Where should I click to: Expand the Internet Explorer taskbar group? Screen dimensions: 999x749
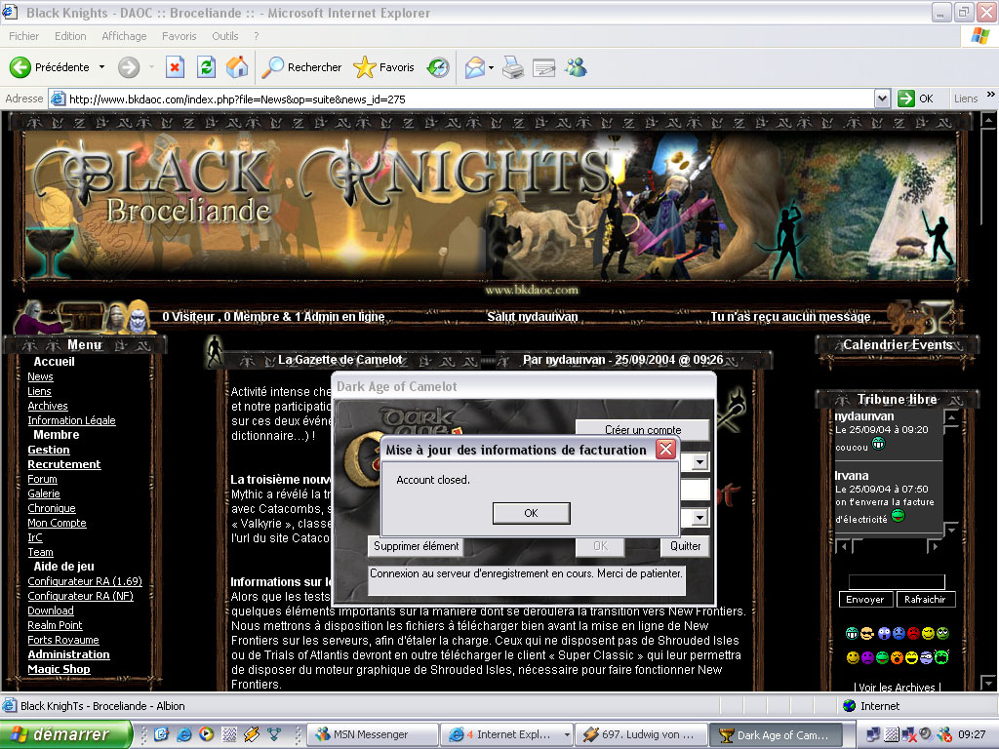tap(567, 734)
